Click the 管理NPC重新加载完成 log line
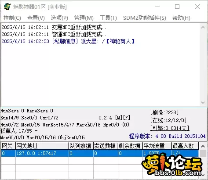Image resolution: width=208 pixels, height=180 pixels. (55, 34)
